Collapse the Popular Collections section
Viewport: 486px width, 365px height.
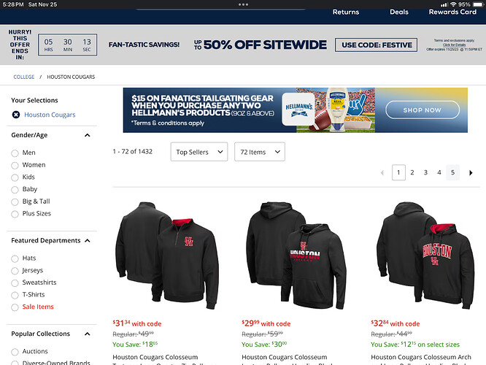[x=88, y=334]
